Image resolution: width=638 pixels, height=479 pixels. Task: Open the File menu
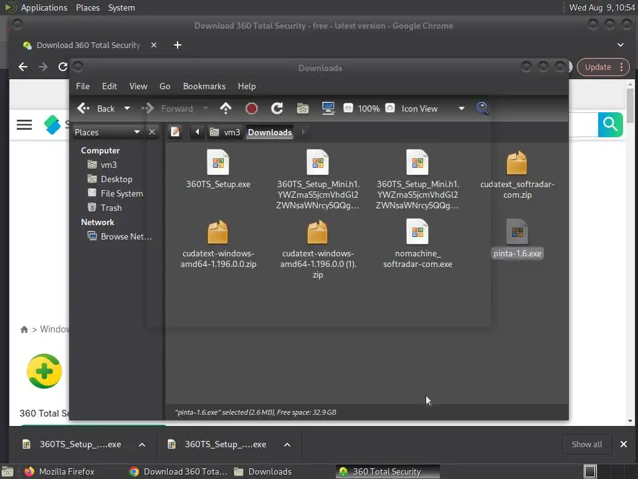83,86
